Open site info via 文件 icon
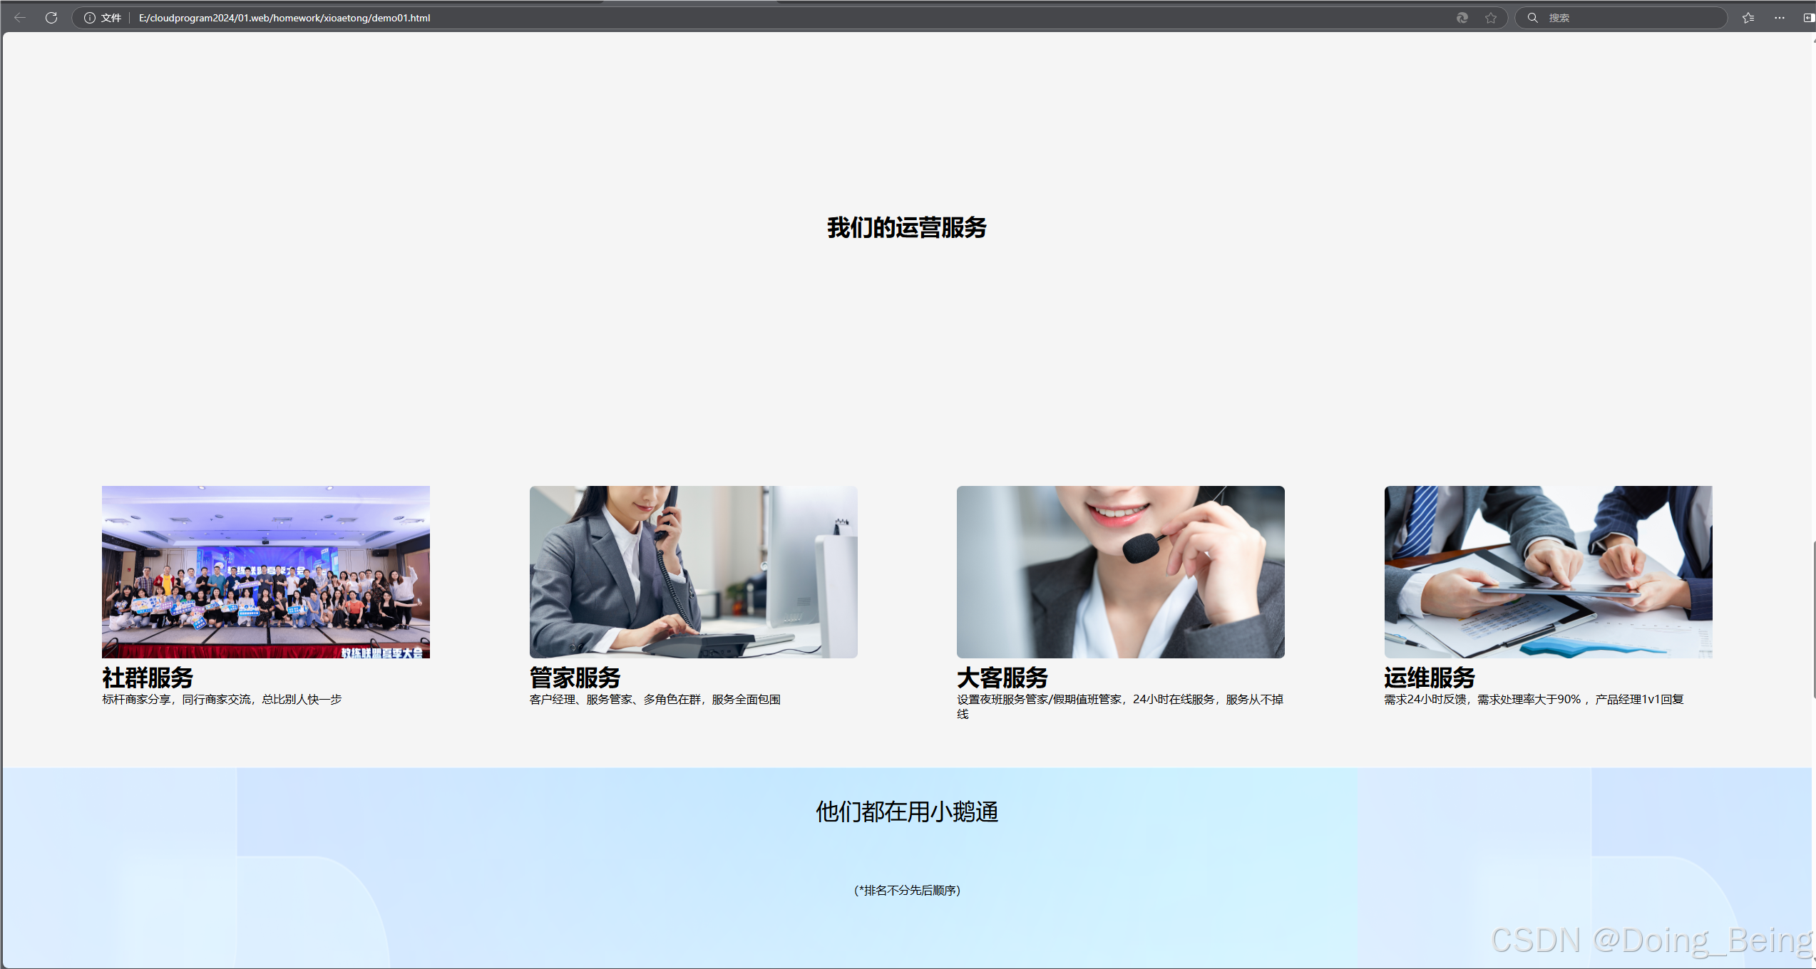1816x969 pixels. [x=90, y=18]
